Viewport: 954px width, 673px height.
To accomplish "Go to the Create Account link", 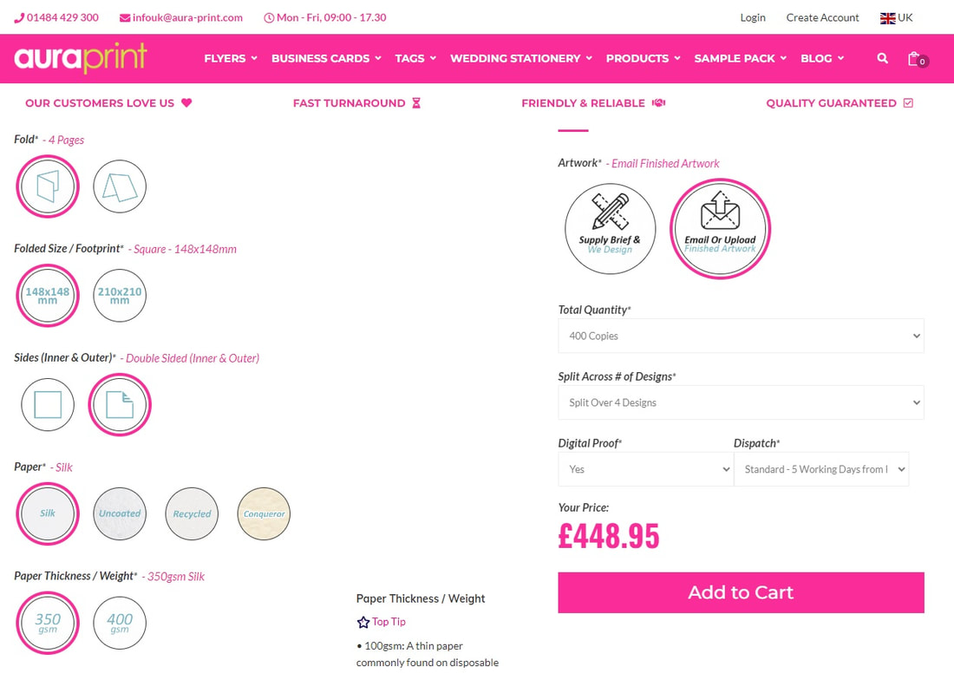I will click(x=822, y=17).
